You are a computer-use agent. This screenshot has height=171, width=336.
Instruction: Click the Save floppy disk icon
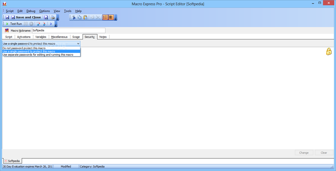pyautogui.click(x=7, y=17)
